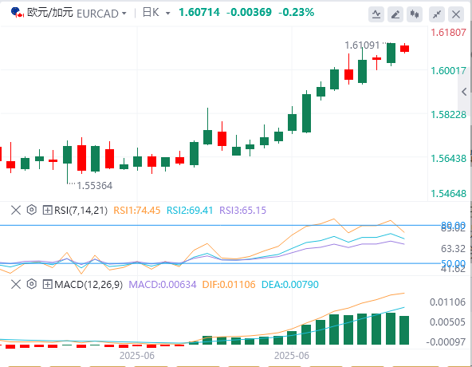This screenshot has height=367, width=472.
Task: Click the RSI(7,14,21) indicator label
Action: point(81,210)
